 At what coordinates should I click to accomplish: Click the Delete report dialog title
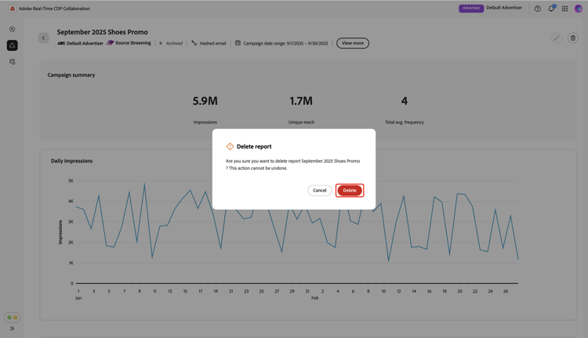(254, 147)
